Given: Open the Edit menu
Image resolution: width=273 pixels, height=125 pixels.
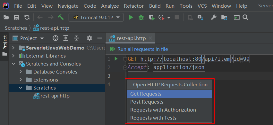Looking at the screenshot, I should point(32,6).
